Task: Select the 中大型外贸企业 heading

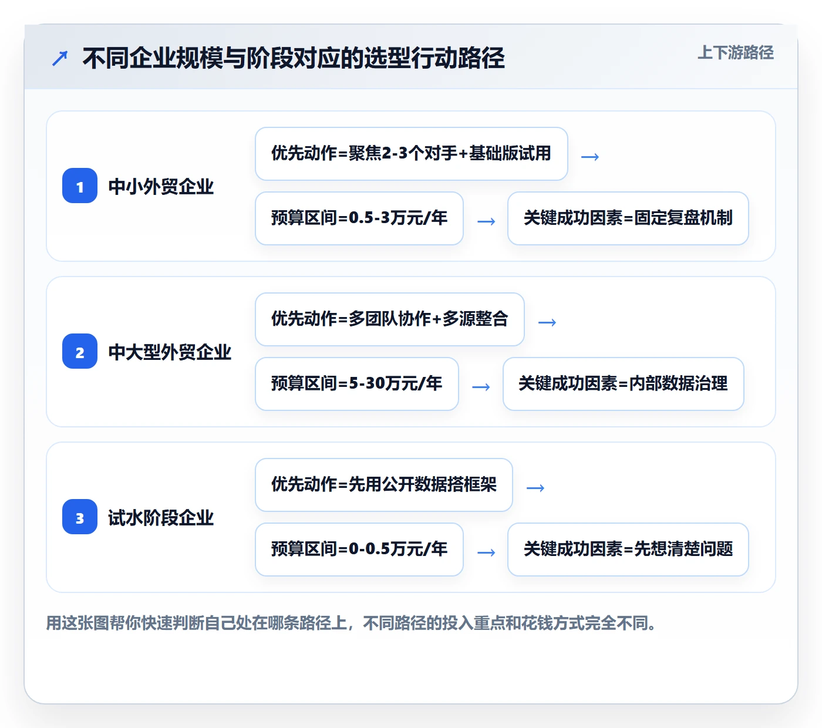Action: (x=170, y=352)
